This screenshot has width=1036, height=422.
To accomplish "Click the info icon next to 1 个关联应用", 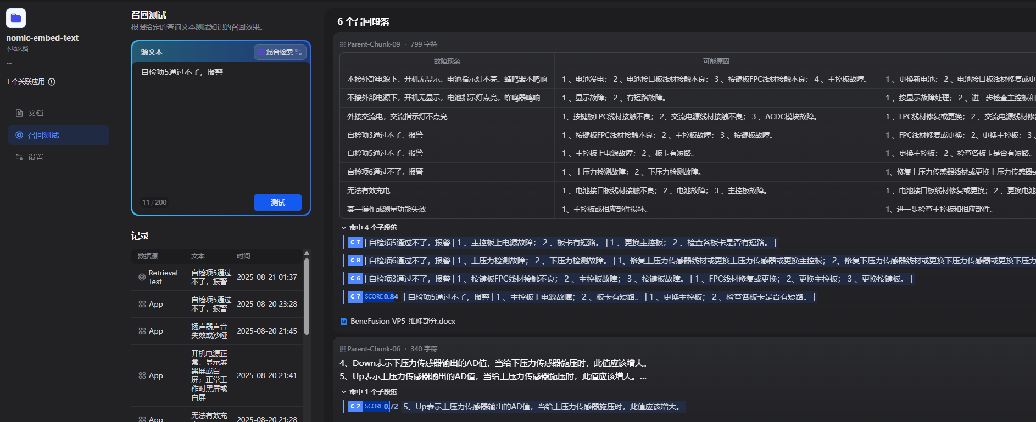I will 52,82.
